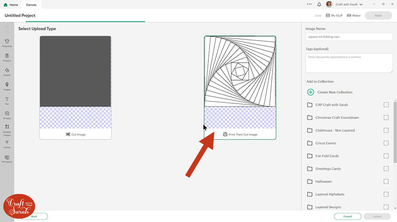The width and height of the screenshot is (397, 222).
Task: Click the Halloween folder icon
Action: 310,181
